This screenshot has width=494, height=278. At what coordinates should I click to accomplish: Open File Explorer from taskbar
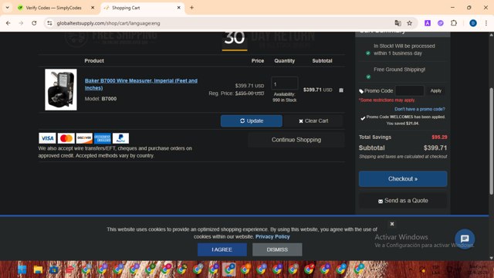pos(38,270)
